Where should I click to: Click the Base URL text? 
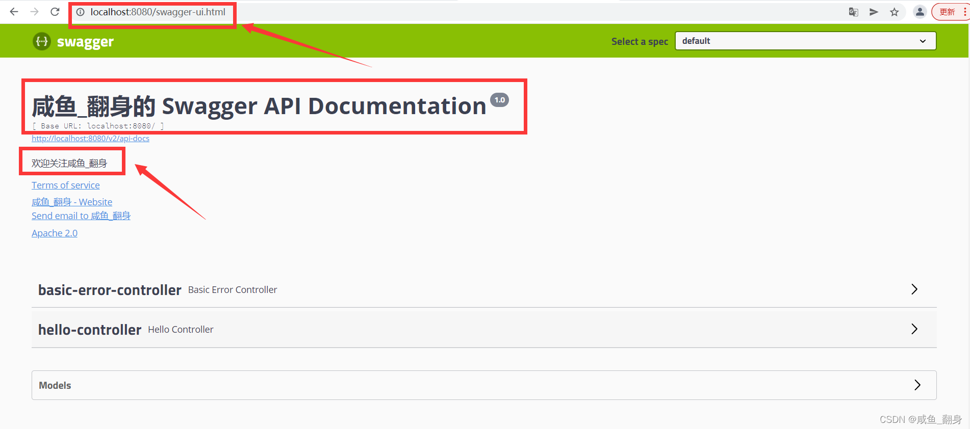tap(98, 126)
